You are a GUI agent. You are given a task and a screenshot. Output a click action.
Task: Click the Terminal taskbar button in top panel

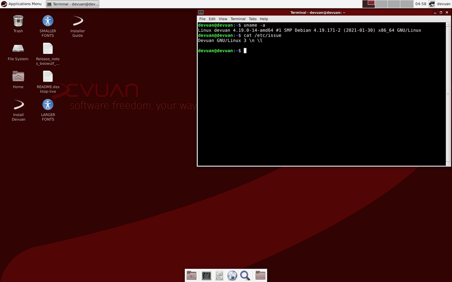tap(72, 4)
